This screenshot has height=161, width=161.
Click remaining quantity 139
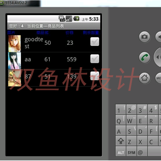(72, 77)
